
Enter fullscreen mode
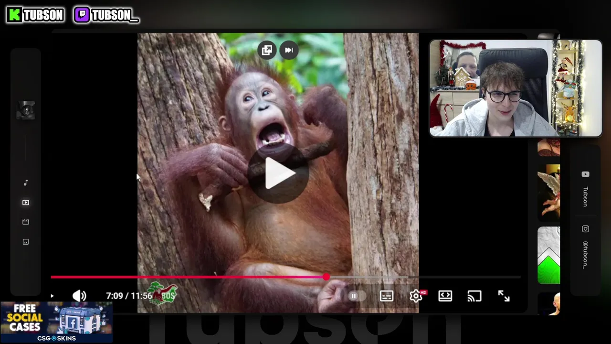click(504, 296)
